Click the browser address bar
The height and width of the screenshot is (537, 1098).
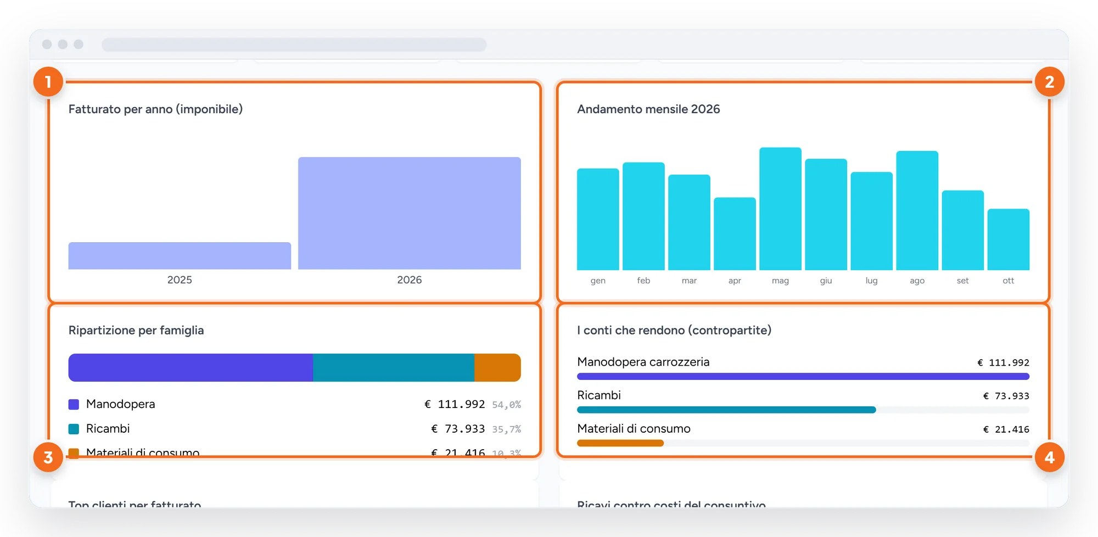(x=294, y=44)
